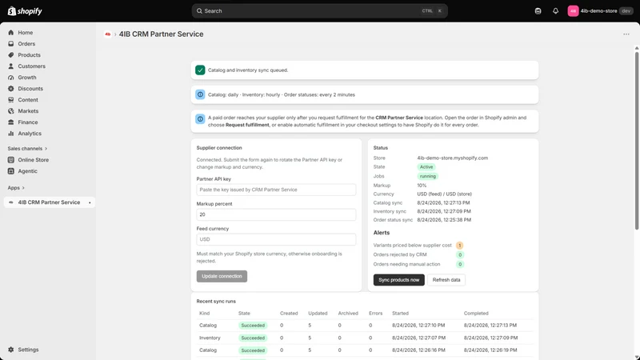Open Online Store channel
This screenshot has height=360, width=640.
[x=33, y=160]
